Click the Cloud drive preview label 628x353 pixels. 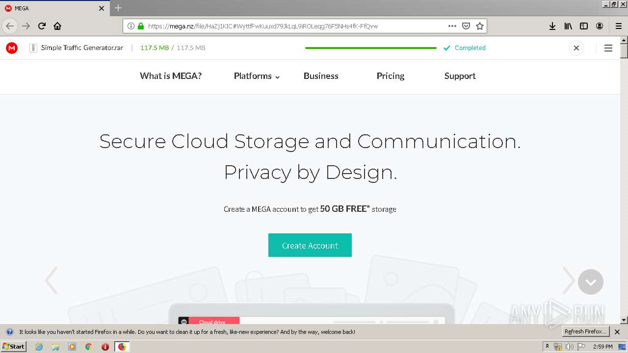212,322
